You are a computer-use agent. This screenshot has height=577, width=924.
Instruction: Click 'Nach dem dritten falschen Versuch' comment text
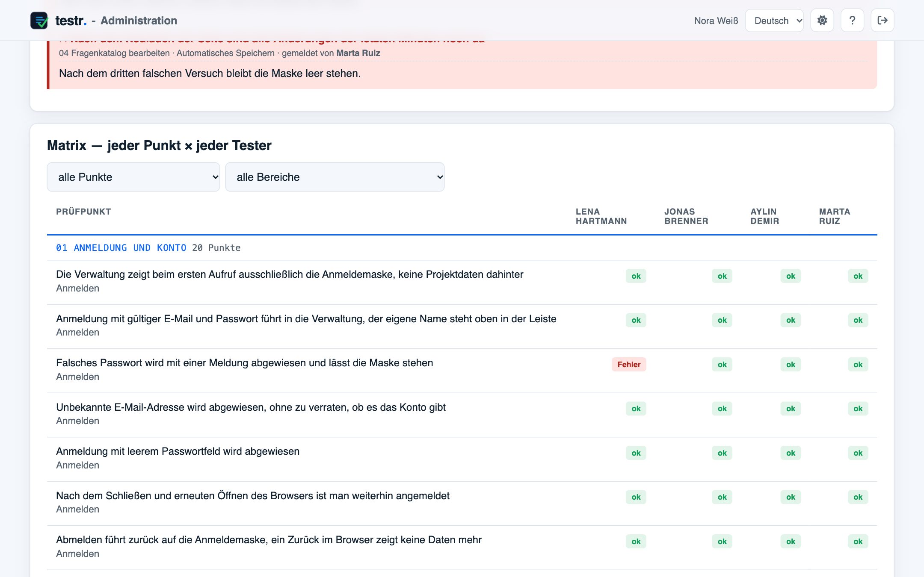point(210,74)
